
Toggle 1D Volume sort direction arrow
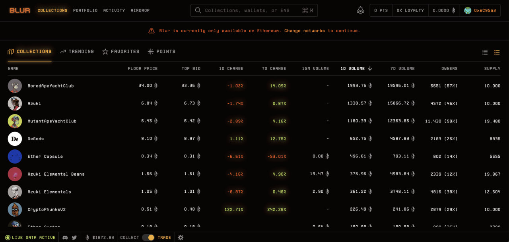369,68
